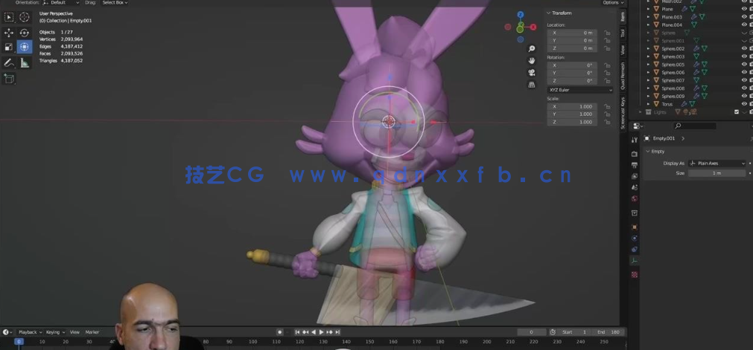Open the Drag Select Box dropdown
Screen dimensions: 753x350
click(x=115, y=2)
